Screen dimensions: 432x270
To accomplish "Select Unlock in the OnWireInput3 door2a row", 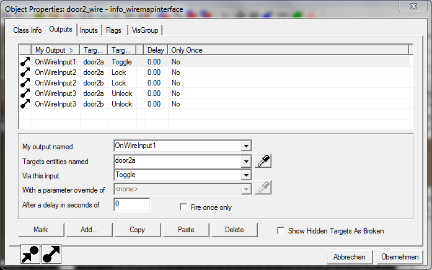I will [121, 94].
